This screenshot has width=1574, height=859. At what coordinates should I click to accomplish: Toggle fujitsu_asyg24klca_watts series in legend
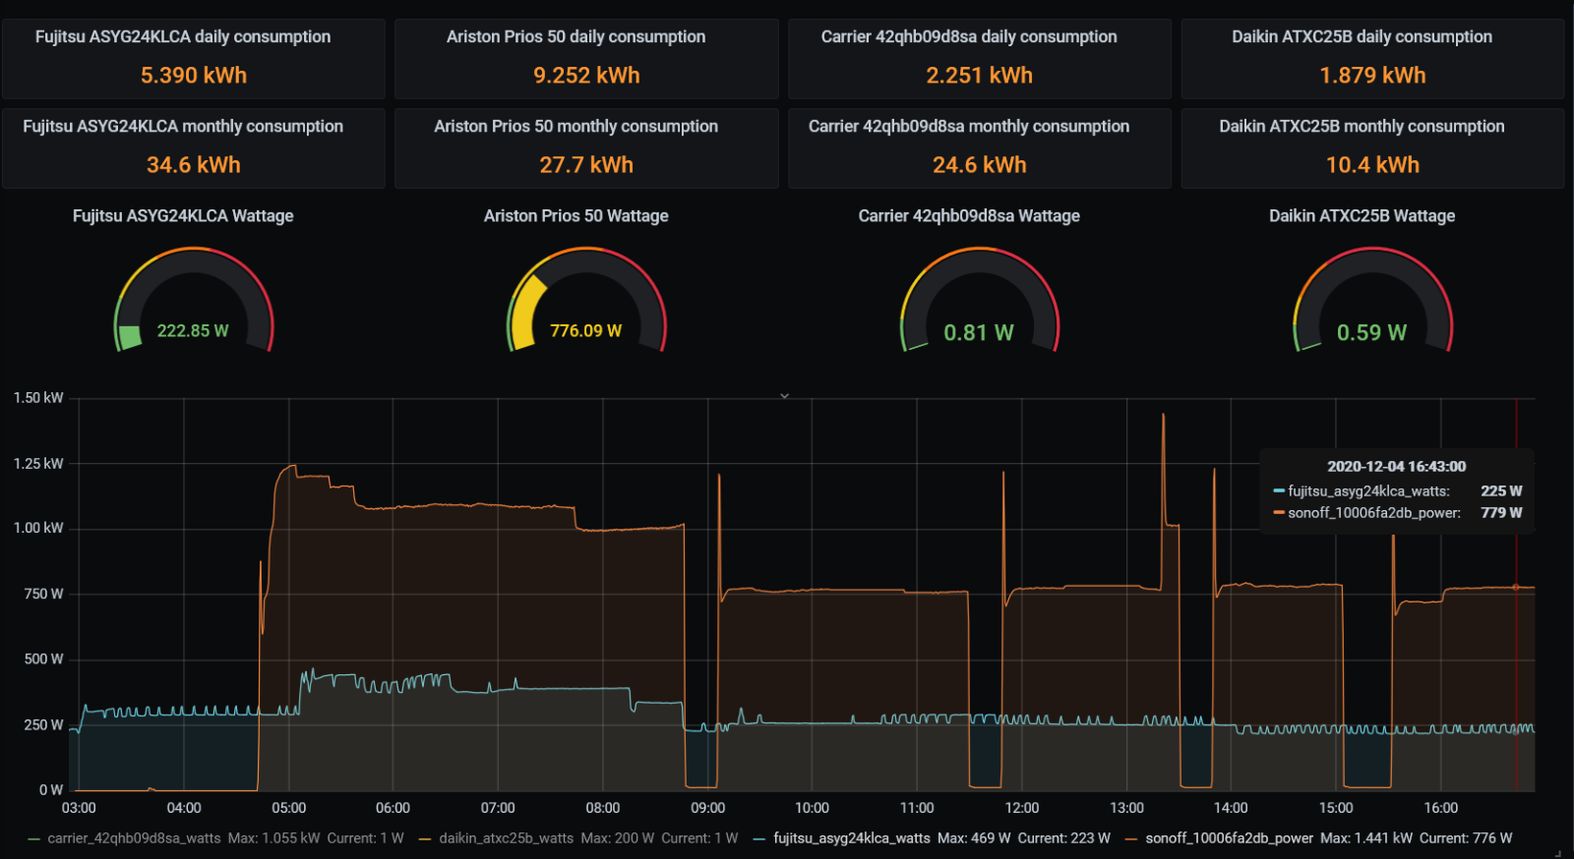pos(852,838)
